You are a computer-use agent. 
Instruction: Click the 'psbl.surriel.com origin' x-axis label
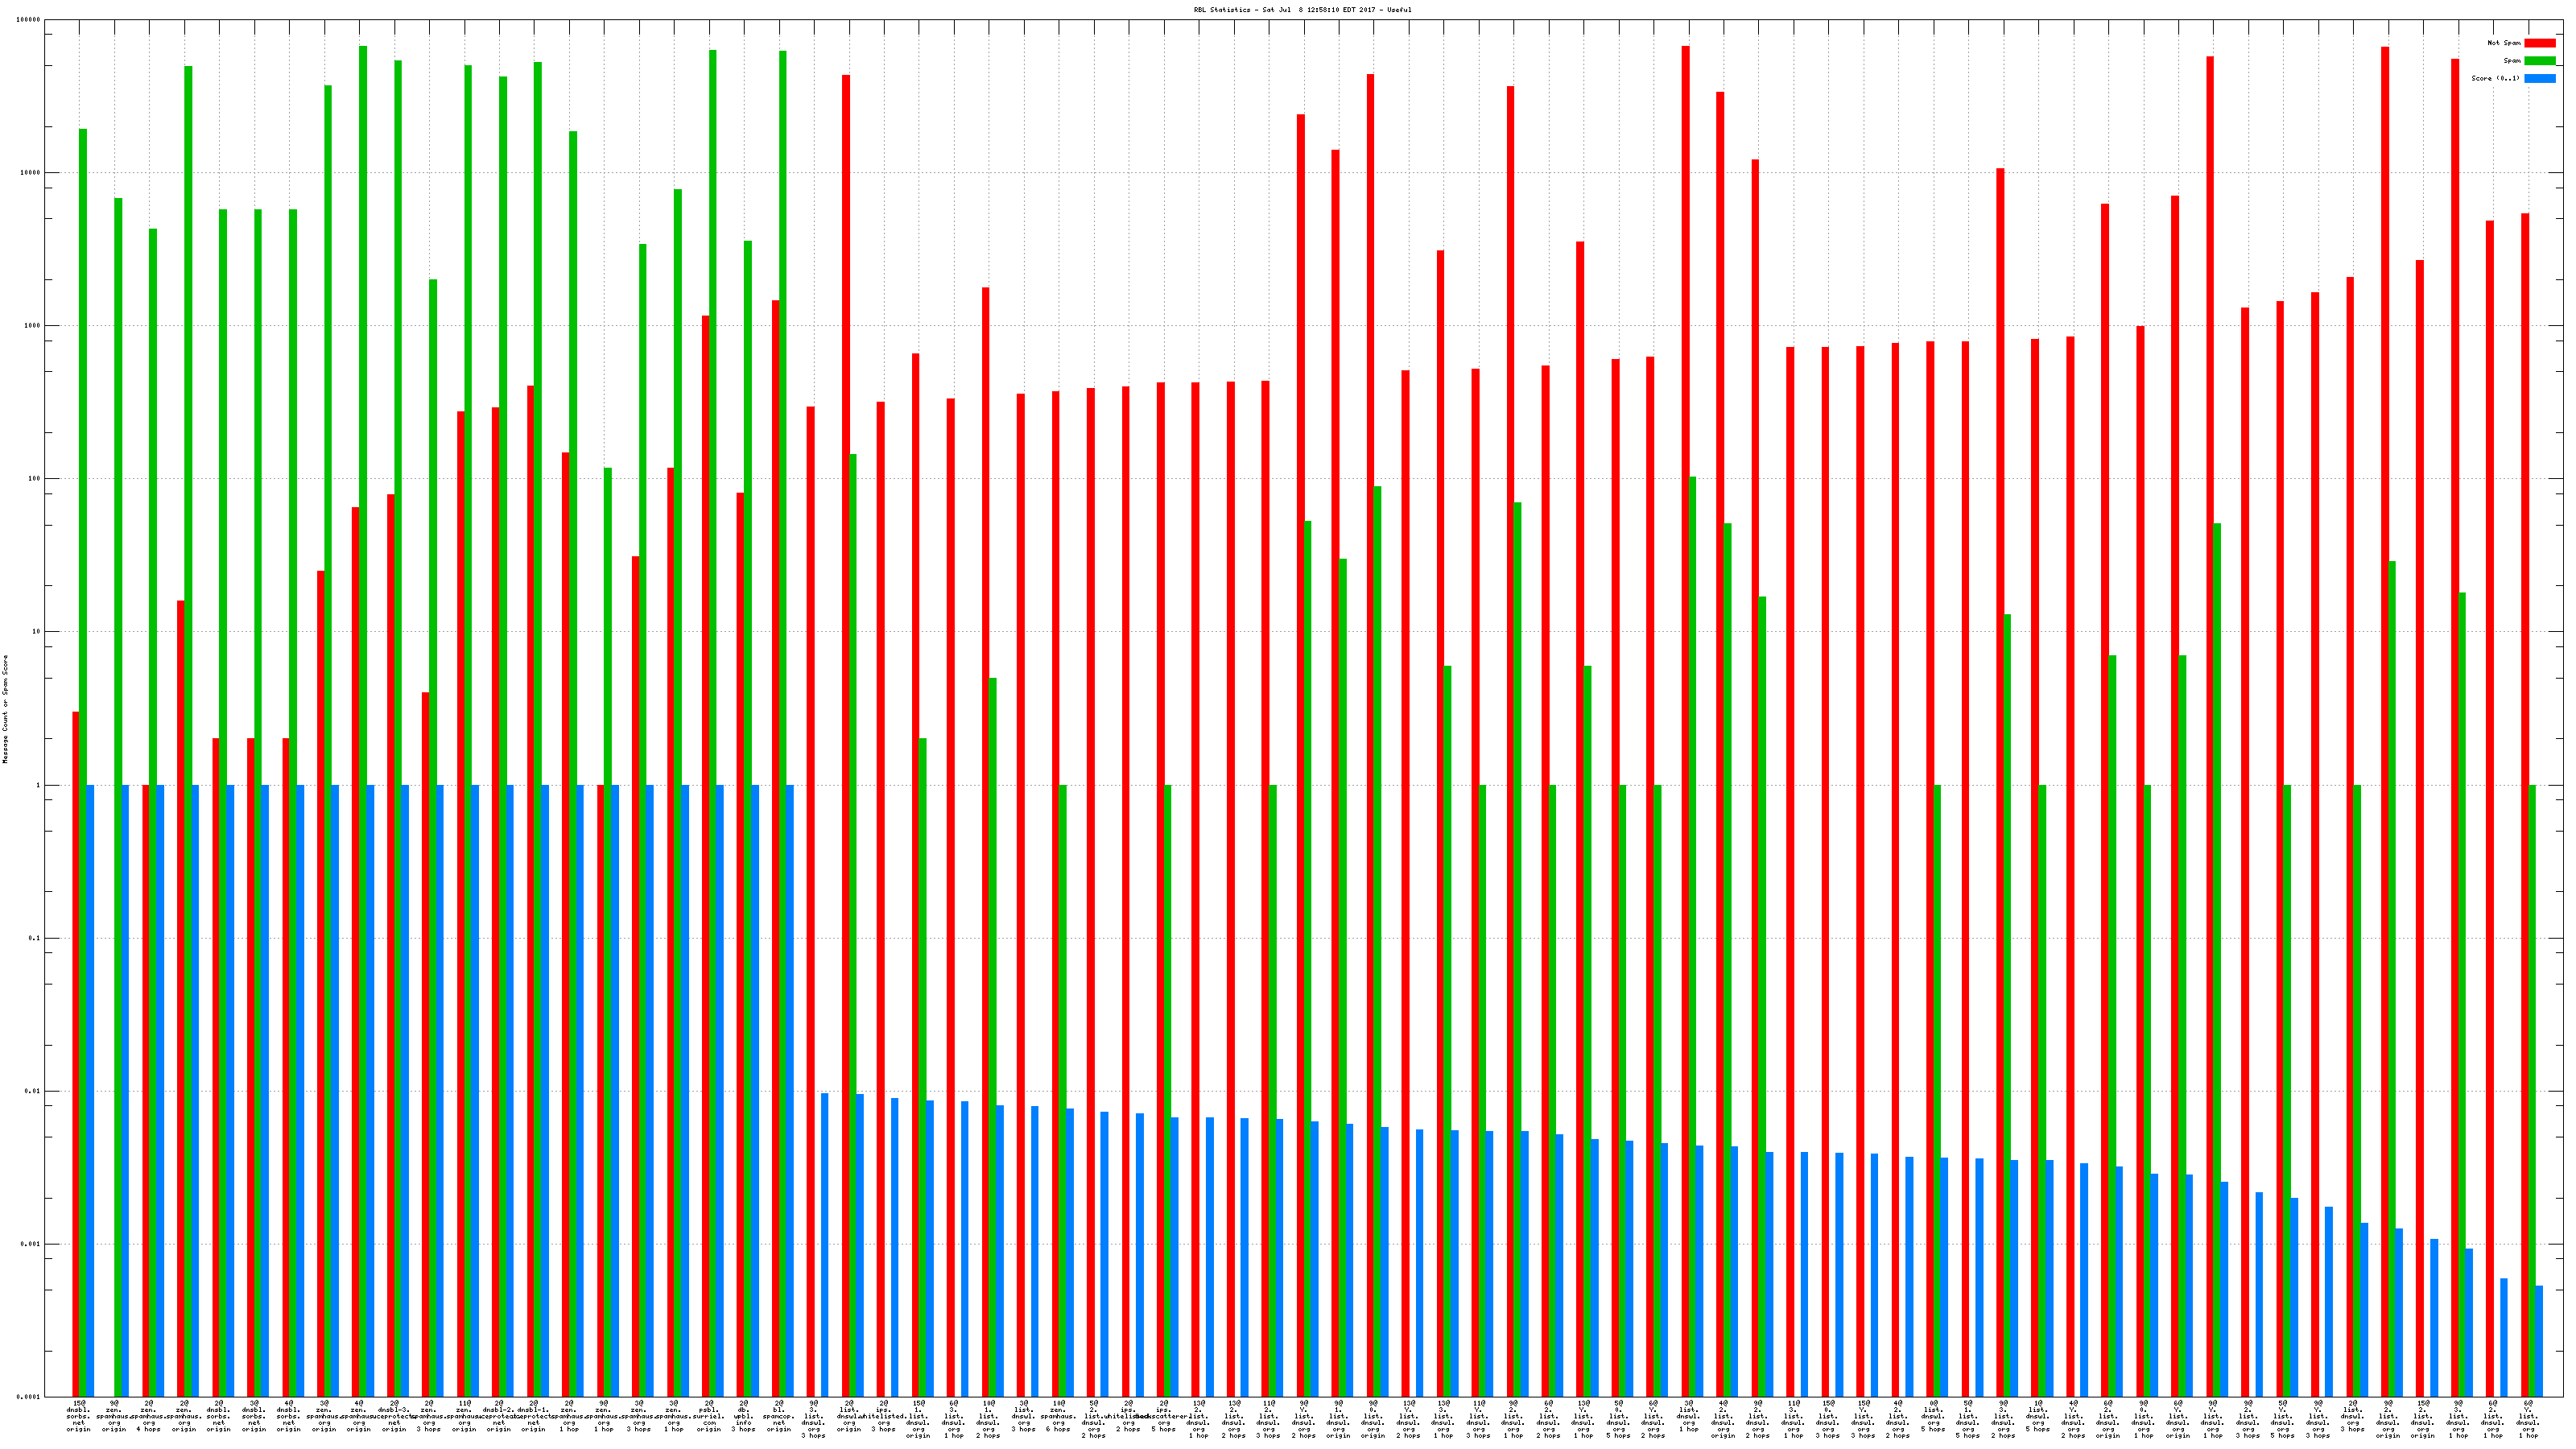click(x=709, y=1416)
